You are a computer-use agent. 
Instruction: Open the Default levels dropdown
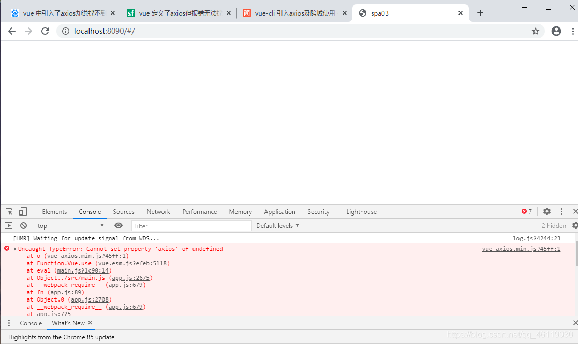coord(278,226)
